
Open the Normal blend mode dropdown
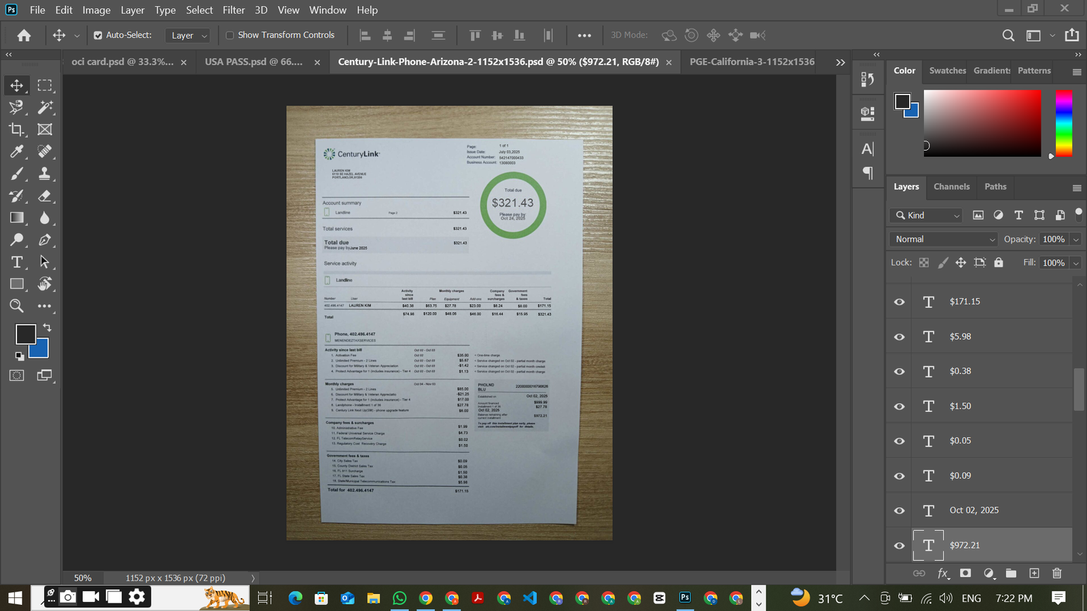coord(943,239)
